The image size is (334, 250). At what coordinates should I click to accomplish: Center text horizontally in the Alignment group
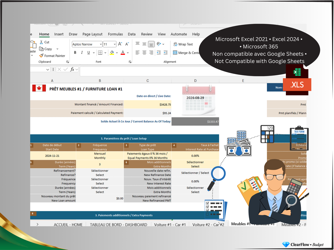(x=144, y=52)
